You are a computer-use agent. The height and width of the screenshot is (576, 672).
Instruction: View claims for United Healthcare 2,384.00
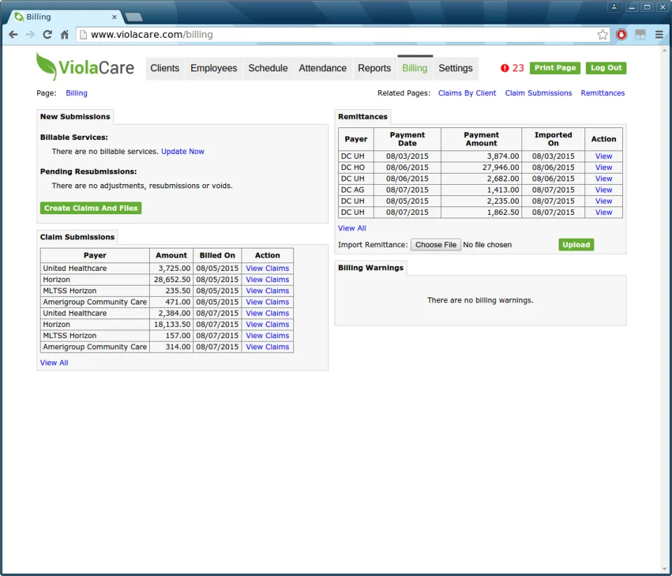click(x=267, y=314)
